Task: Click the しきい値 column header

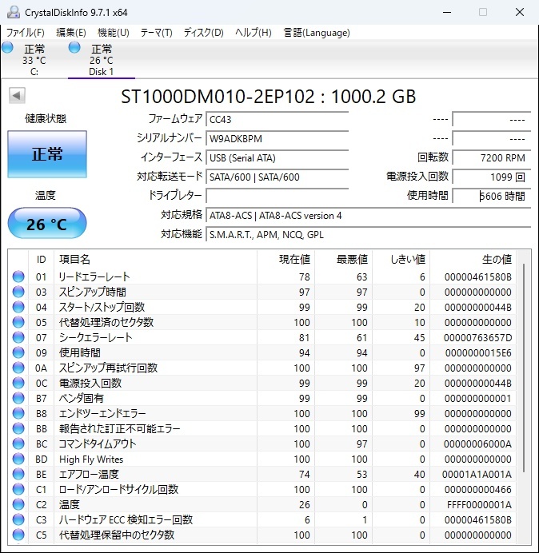Action: pyautogui.click(x=401, y=260)
